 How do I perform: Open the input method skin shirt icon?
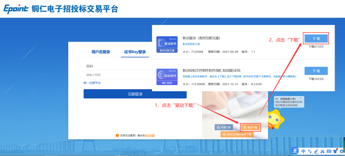click(335, 151)
